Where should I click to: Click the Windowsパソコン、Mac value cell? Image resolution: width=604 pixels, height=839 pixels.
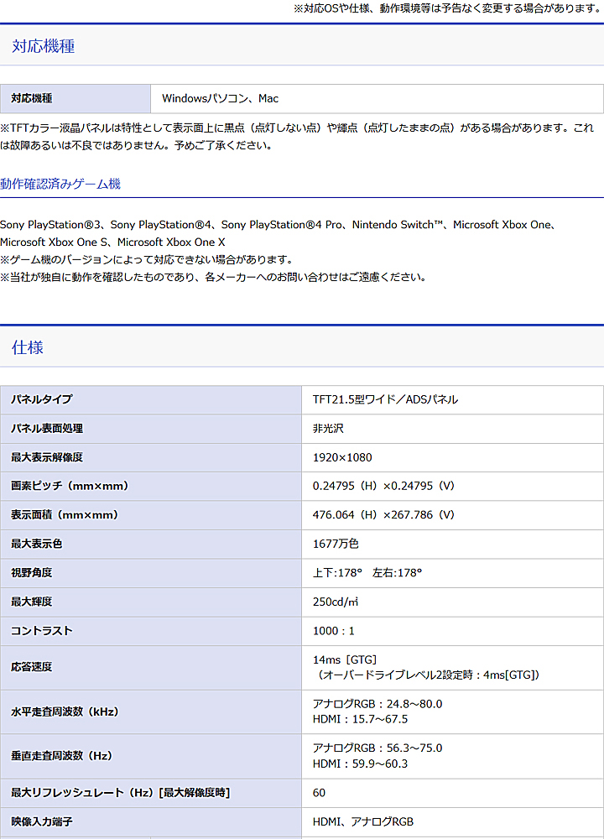[x=377, y=98]
